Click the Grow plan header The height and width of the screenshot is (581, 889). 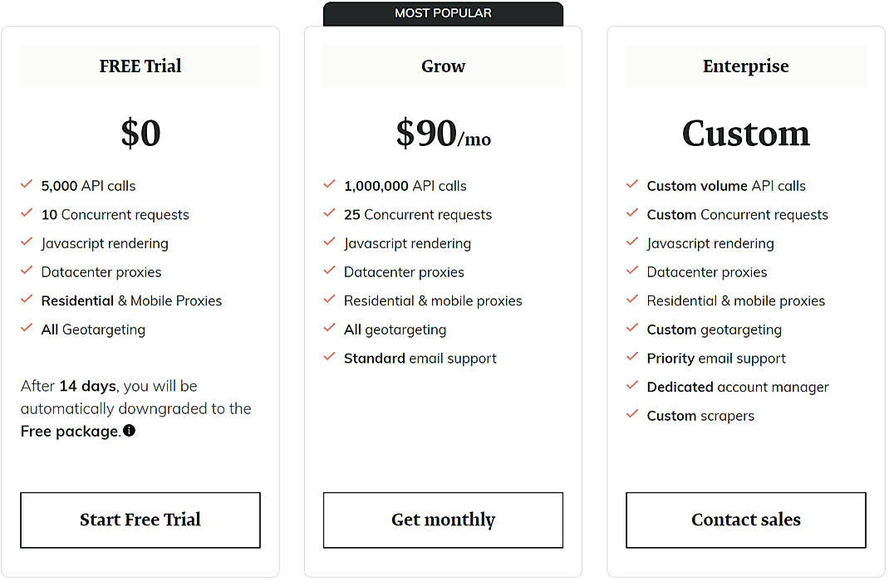point(443,66)
